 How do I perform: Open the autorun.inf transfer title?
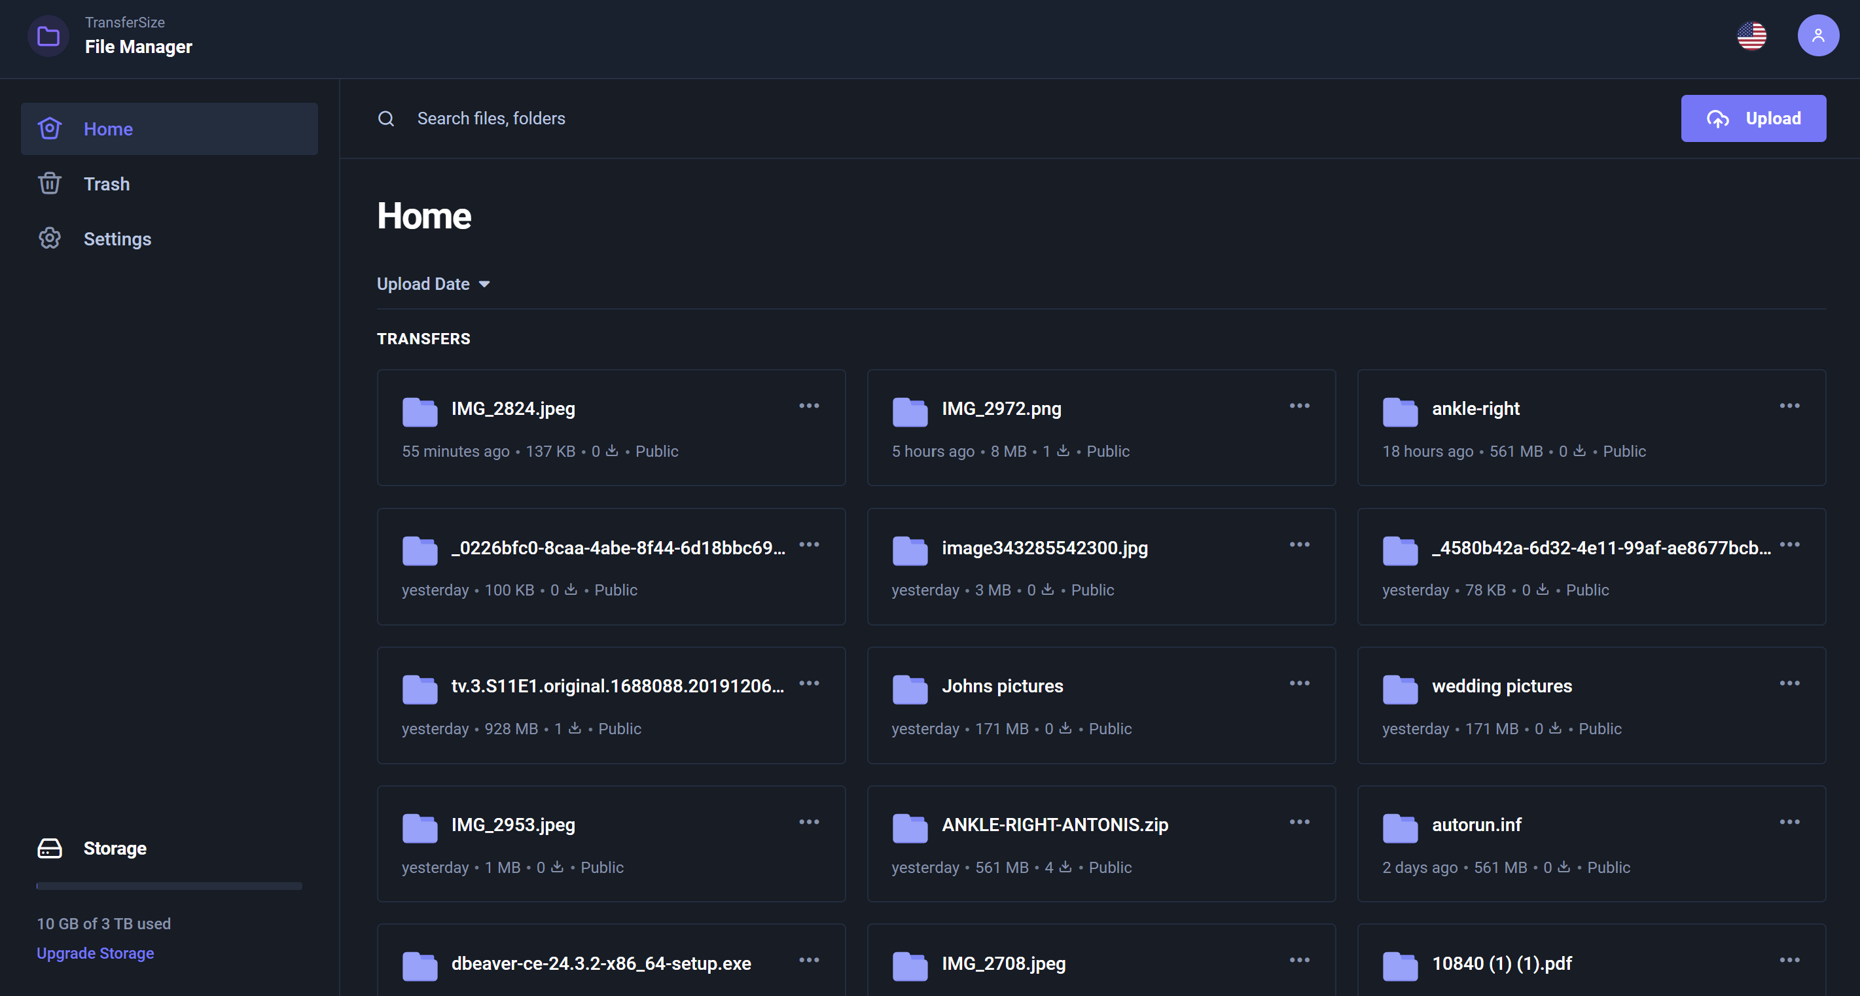pos(1476,825)
